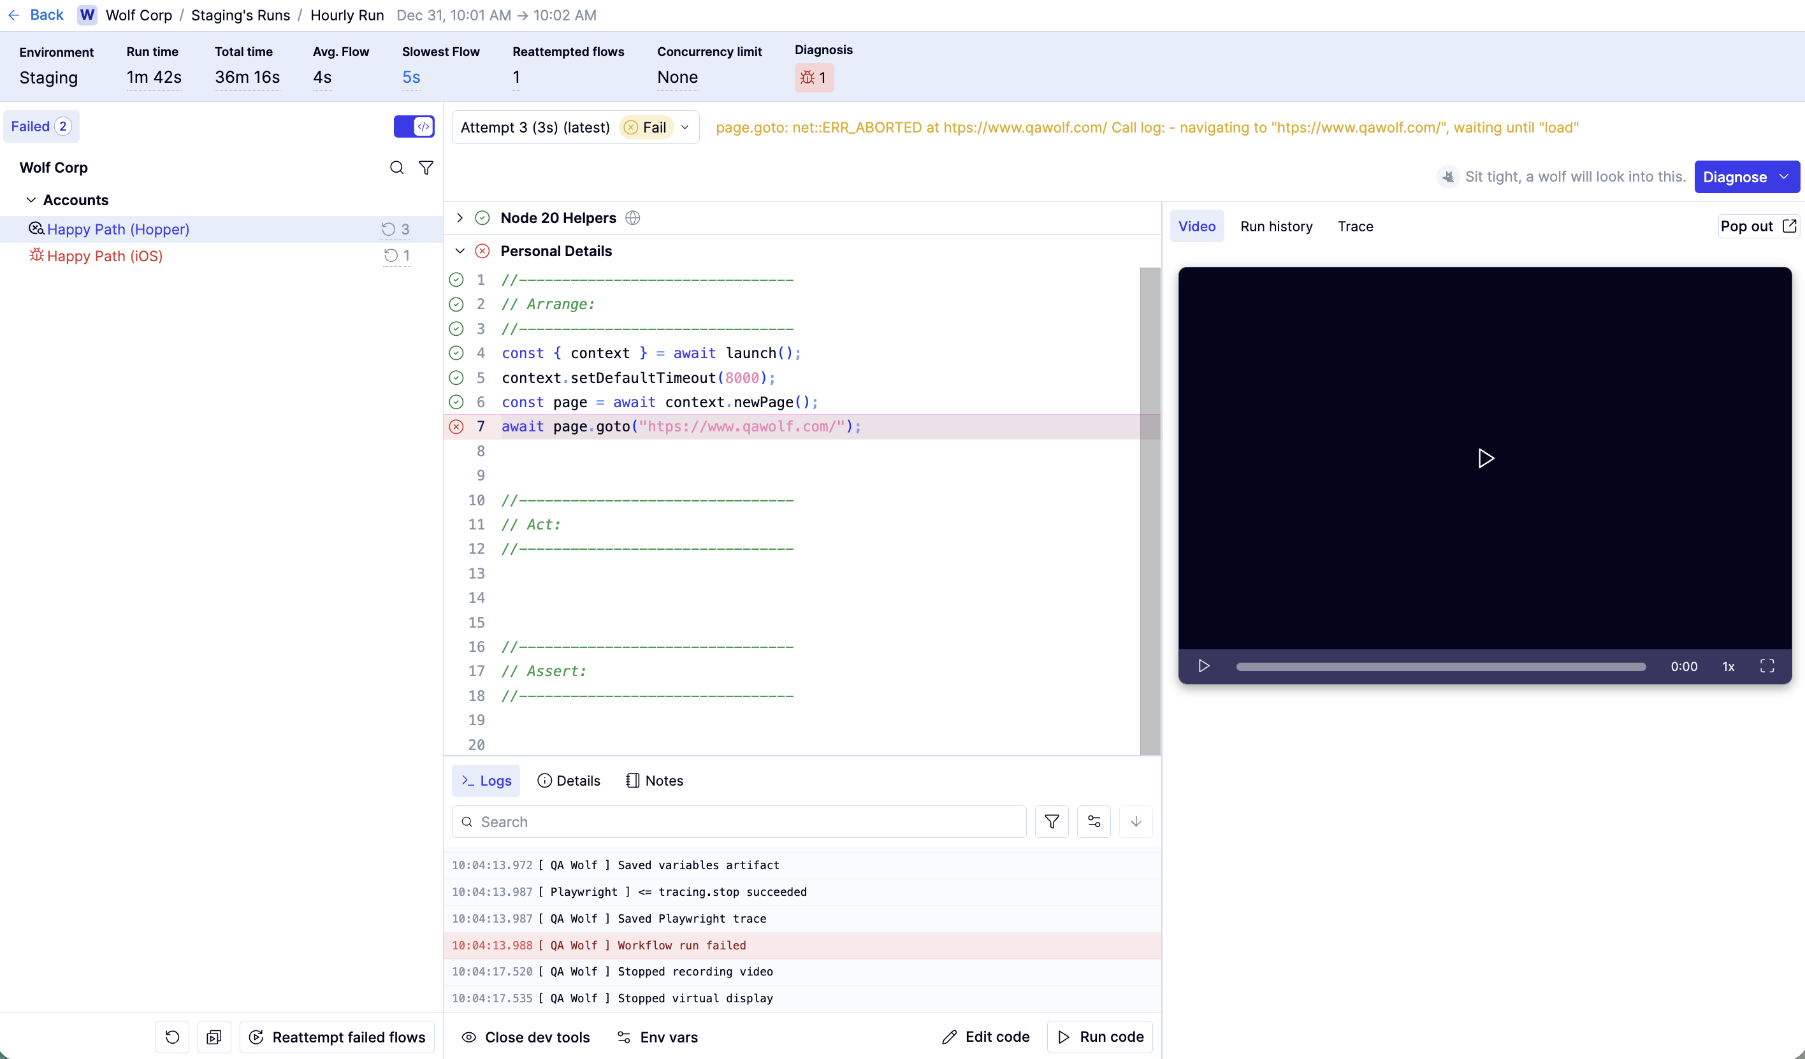The height and width of the screenshot is (1059, 1805).
Task: Open the flow filter funnel icon
Action: click(426, 168)
